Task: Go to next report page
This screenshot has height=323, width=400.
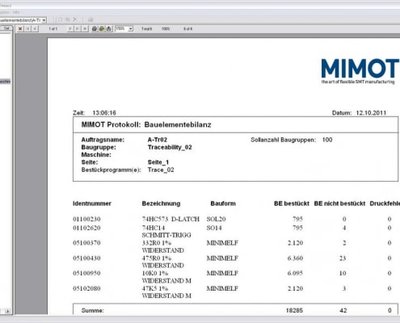Action: (x=70, y=29)
